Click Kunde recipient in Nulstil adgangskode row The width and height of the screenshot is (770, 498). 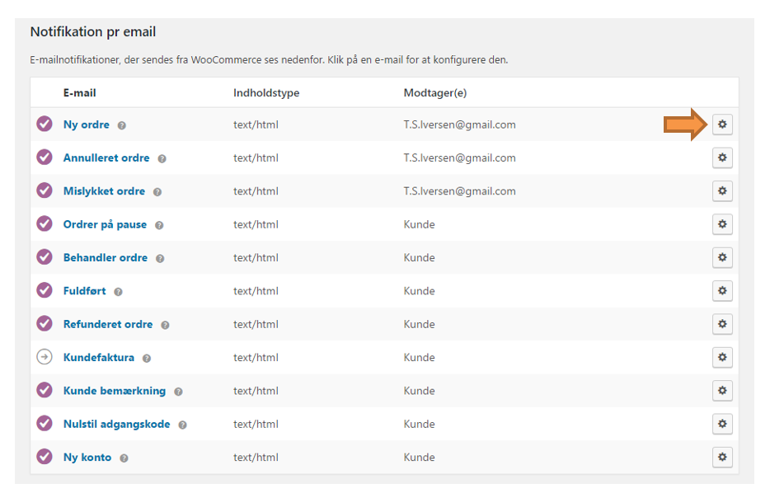pyautogui.click(x=420, y=424)
